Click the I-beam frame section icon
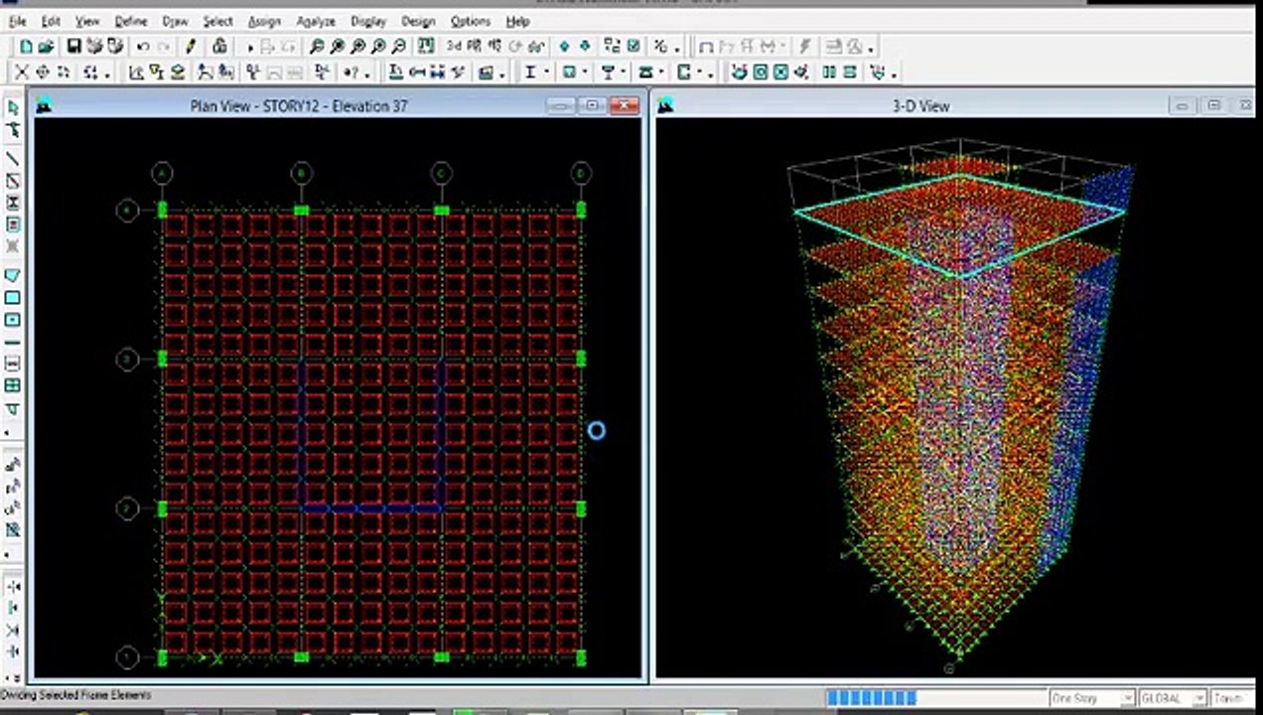The width and height of the screenshot is (1263, 715). [x=530, y=72]
